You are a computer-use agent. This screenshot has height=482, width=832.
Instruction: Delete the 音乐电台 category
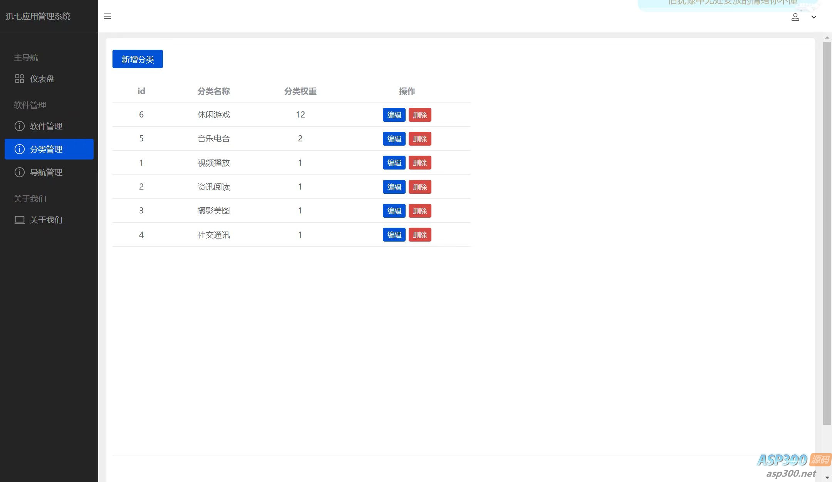coord(420,139)
